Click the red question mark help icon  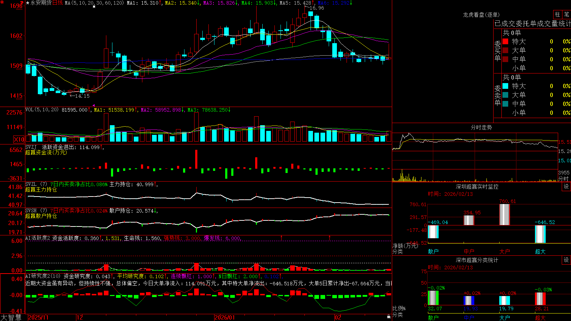click(22, 2)
